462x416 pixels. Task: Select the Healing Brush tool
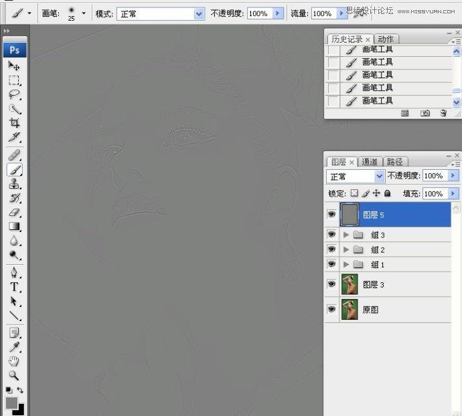tap(14, 155)
